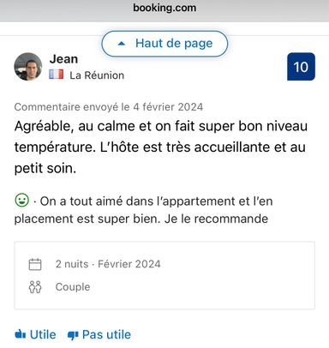Viewport: 329px width, 348px height.
Task: Click the blue score badge 10
Action: [301, 67]
